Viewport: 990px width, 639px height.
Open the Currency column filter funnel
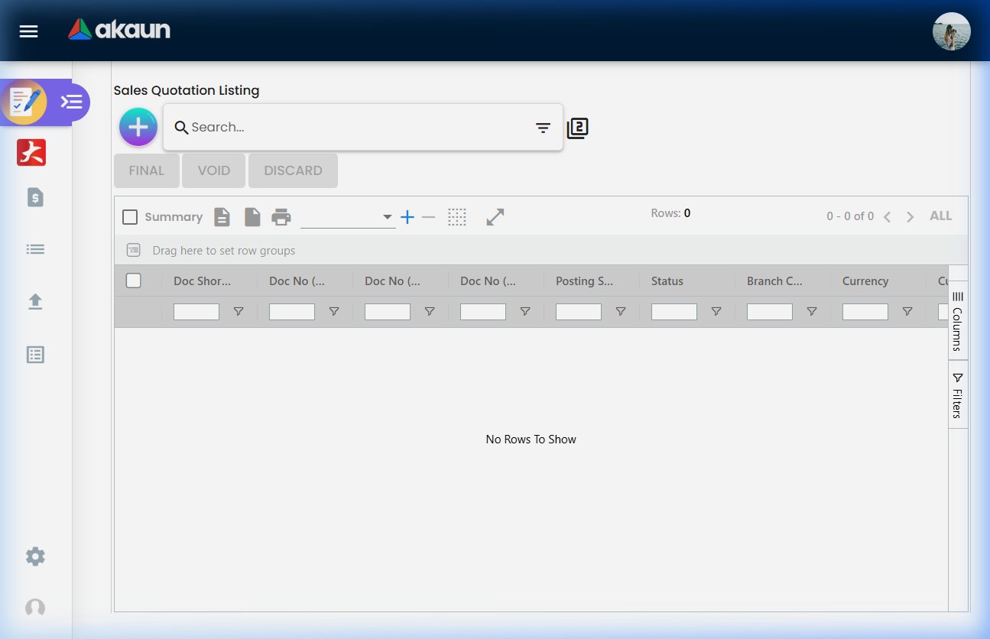pos(907,311)
